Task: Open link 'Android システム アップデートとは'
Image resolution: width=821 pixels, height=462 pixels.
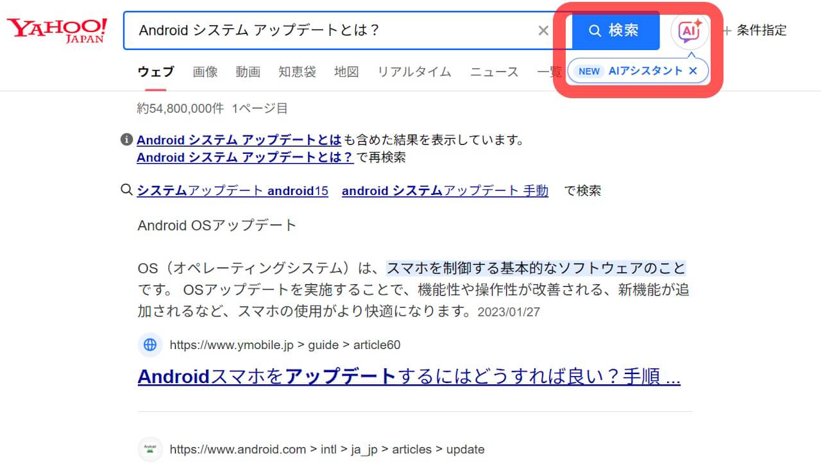Action: click(x=239, y=140)
